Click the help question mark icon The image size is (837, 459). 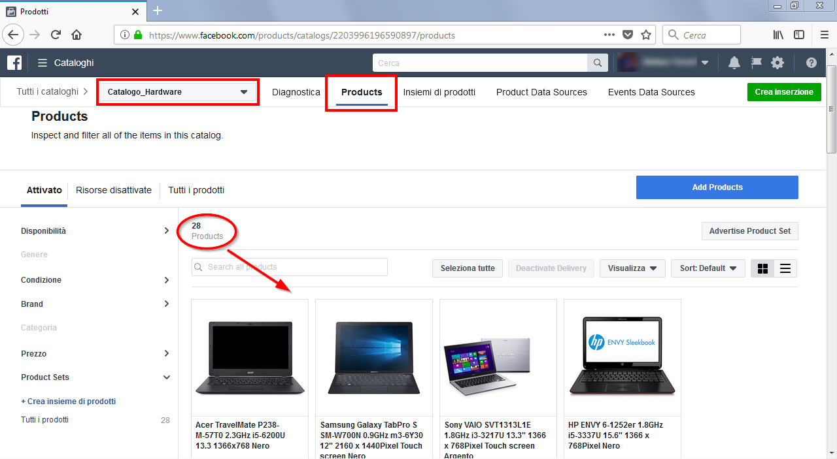[811, 63]
